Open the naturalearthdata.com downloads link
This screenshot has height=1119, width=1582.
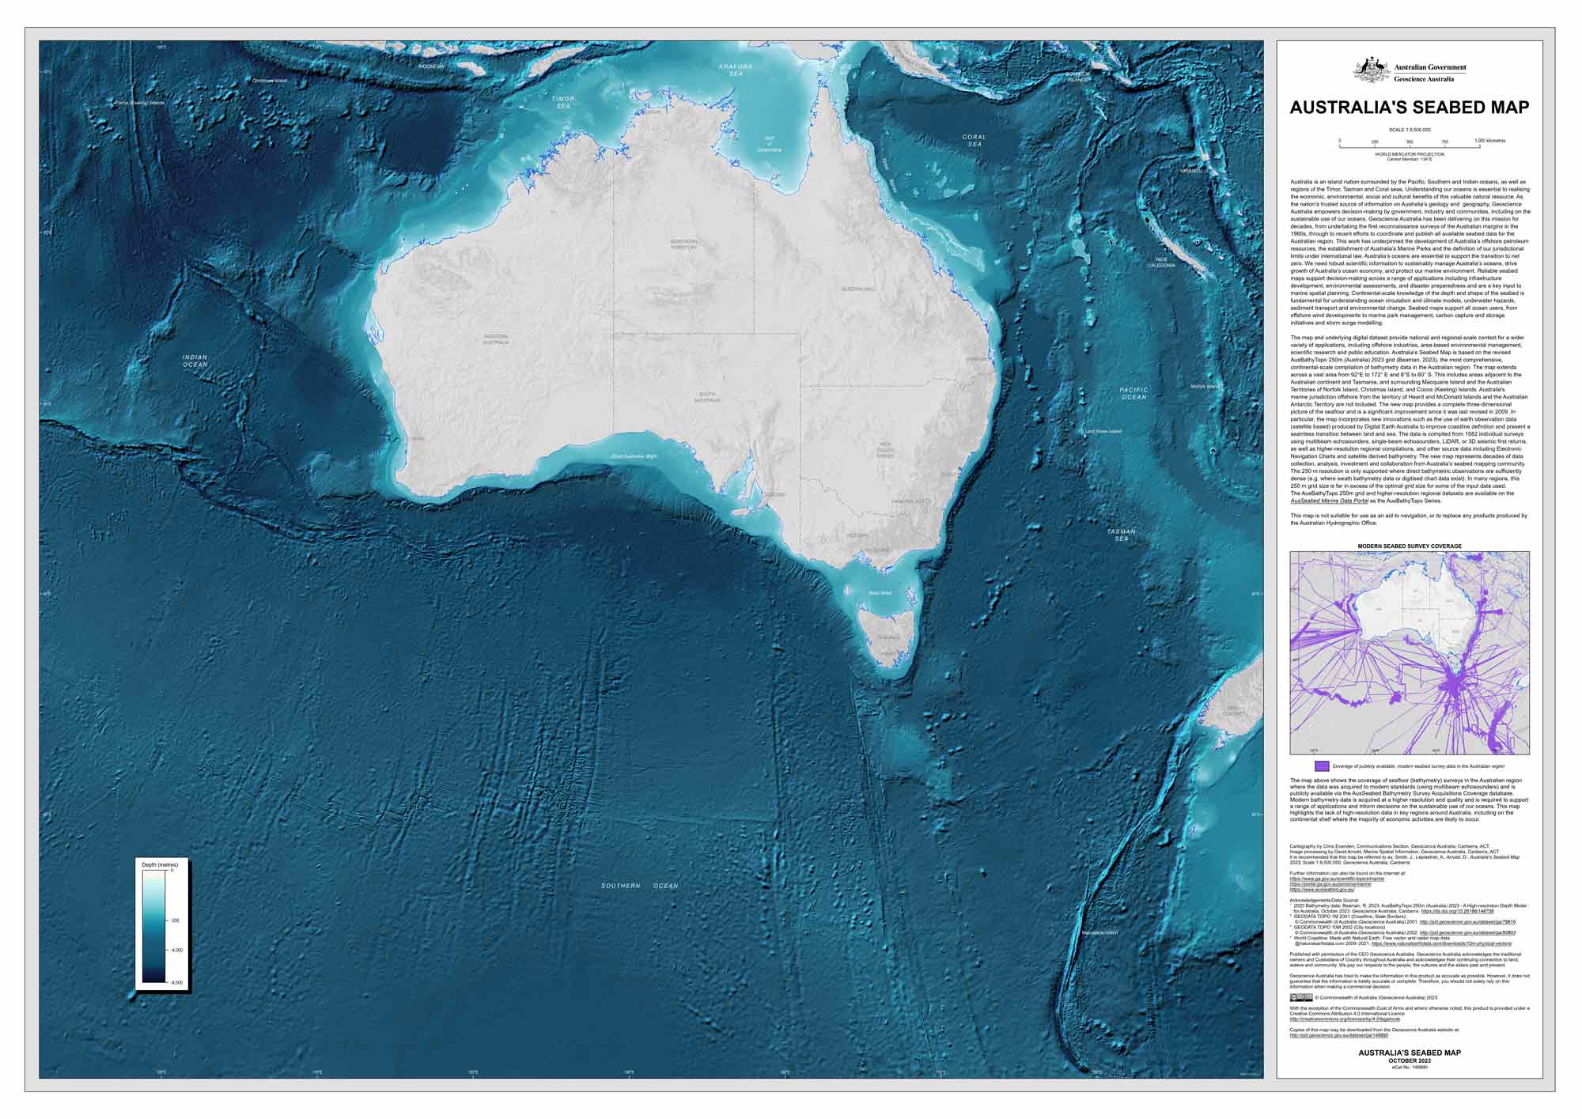click(x=1441, y=943)
